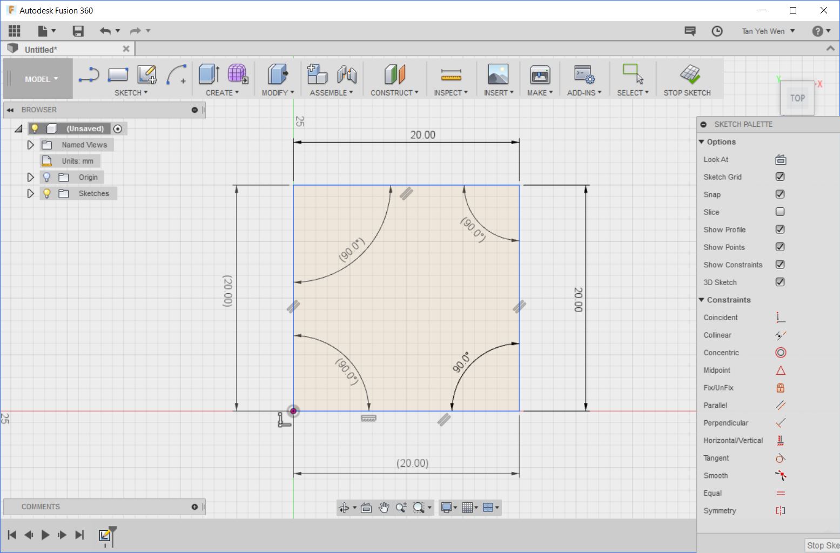840x553 pixels.
Task: Activate the Unsaved component radio button
Action: 118,129
